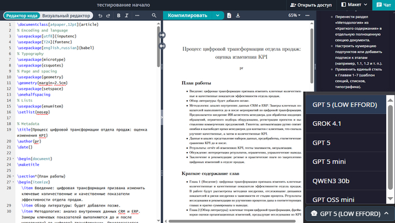The width and height of the screenshot is (395, 223).
Task: Open the PDF viewer more options
Action: click(308, 16)
